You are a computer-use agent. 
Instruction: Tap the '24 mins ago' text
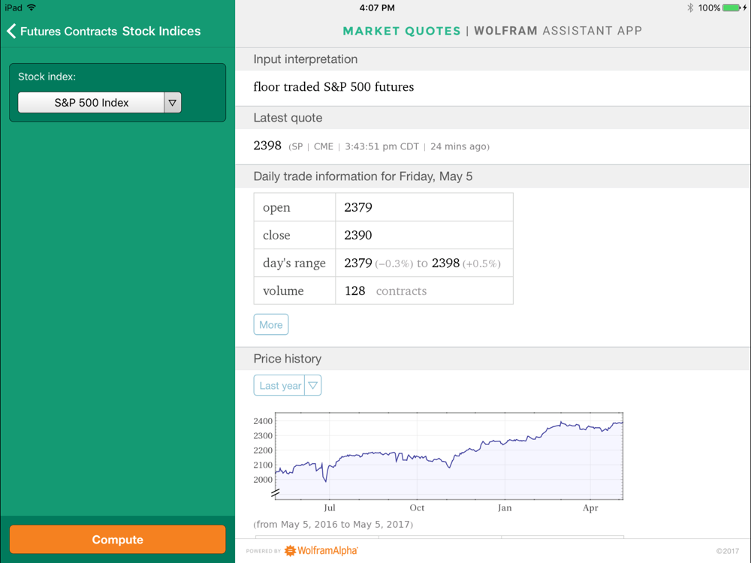pos(458,146)
